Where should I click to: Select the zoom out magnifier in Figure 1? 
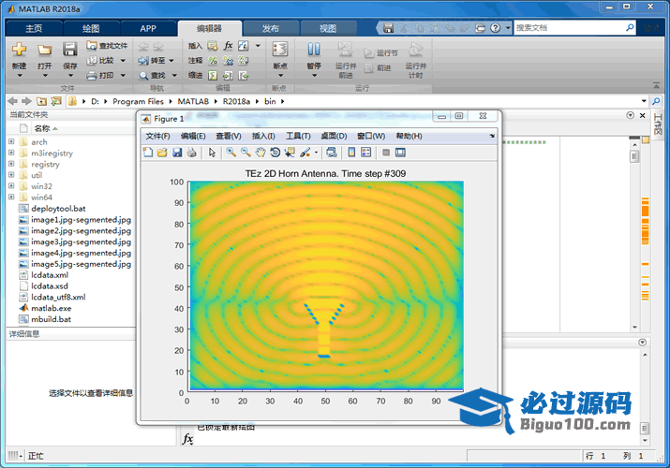246,153
